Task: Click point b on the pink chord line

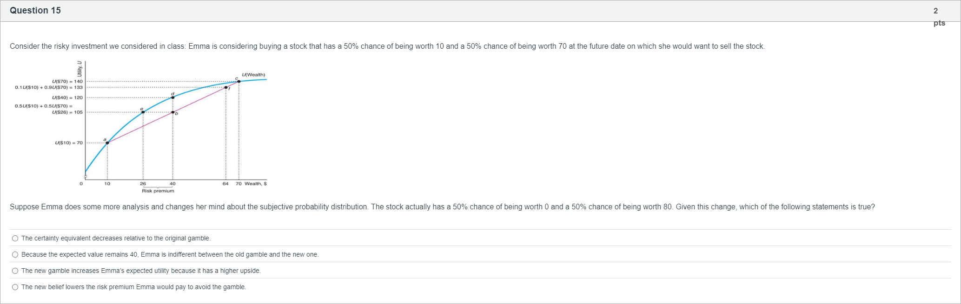Action: coord(173,112)
